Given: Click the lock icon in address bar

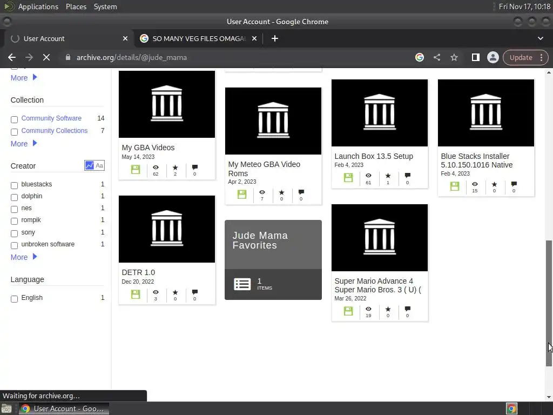Looking at the screenshot, I should (68, 57).
